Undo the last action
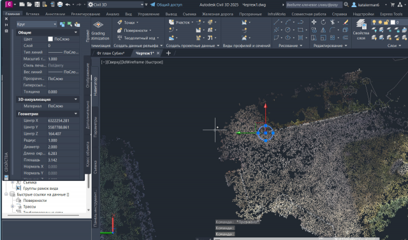The height and width of the screenshot is (240, 408). (68, 4)
